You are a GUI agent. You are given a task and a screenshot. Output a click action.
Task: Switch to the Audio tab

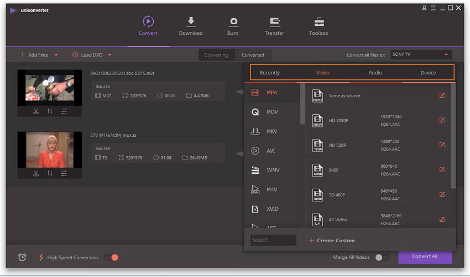(x=375, y=73)
